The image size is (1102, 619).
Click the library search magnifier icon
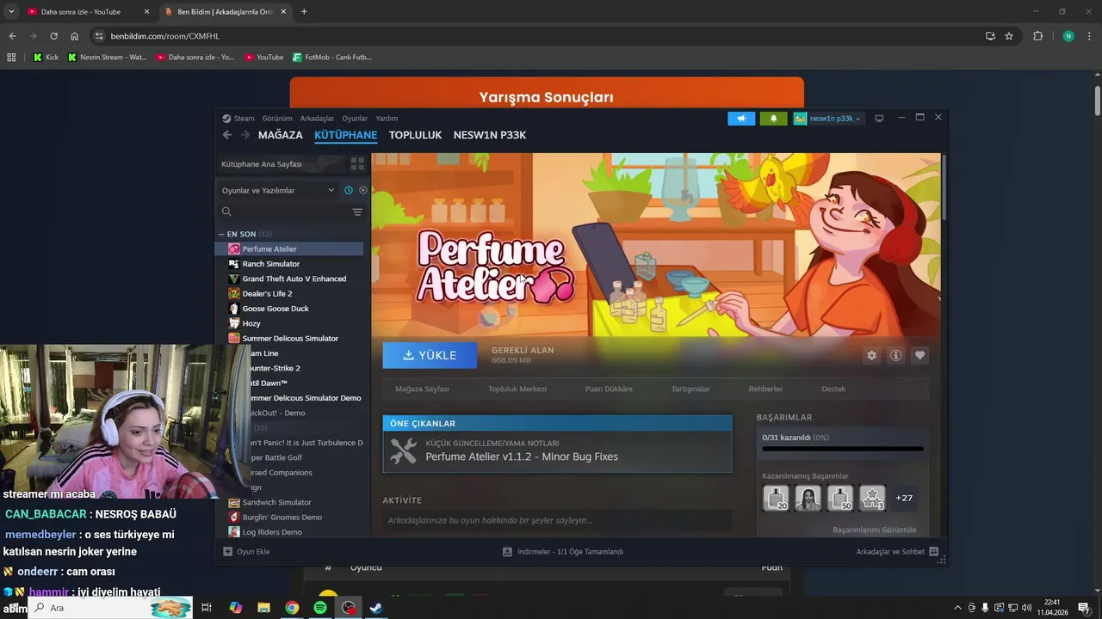pos(226,211)
